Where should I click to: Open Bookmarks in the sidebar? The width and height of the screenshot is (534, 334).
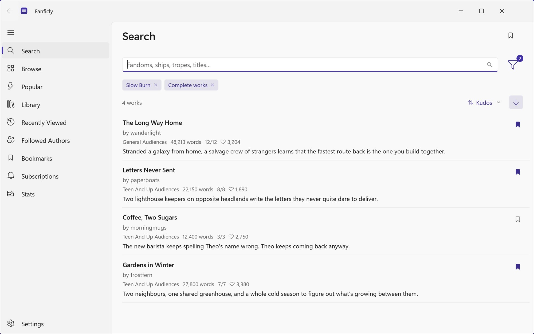(x=55, y=158)
